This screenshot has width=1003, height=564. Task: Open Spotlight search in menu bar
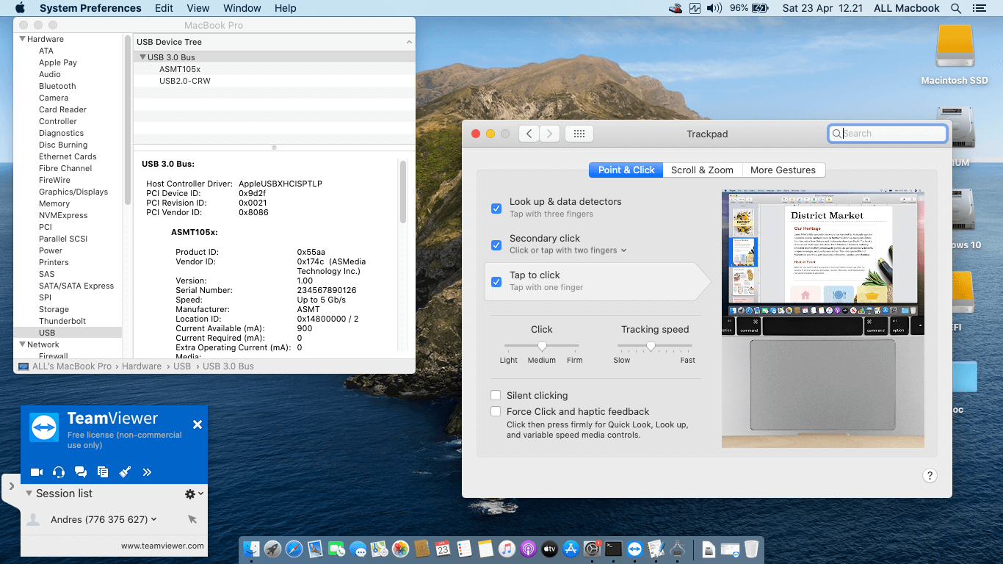pyautogui.click(x=956, y=8)
